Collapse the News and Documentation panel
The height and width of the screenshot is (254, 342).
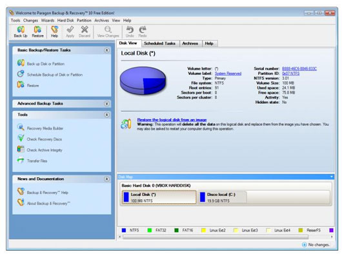[106, 179]
